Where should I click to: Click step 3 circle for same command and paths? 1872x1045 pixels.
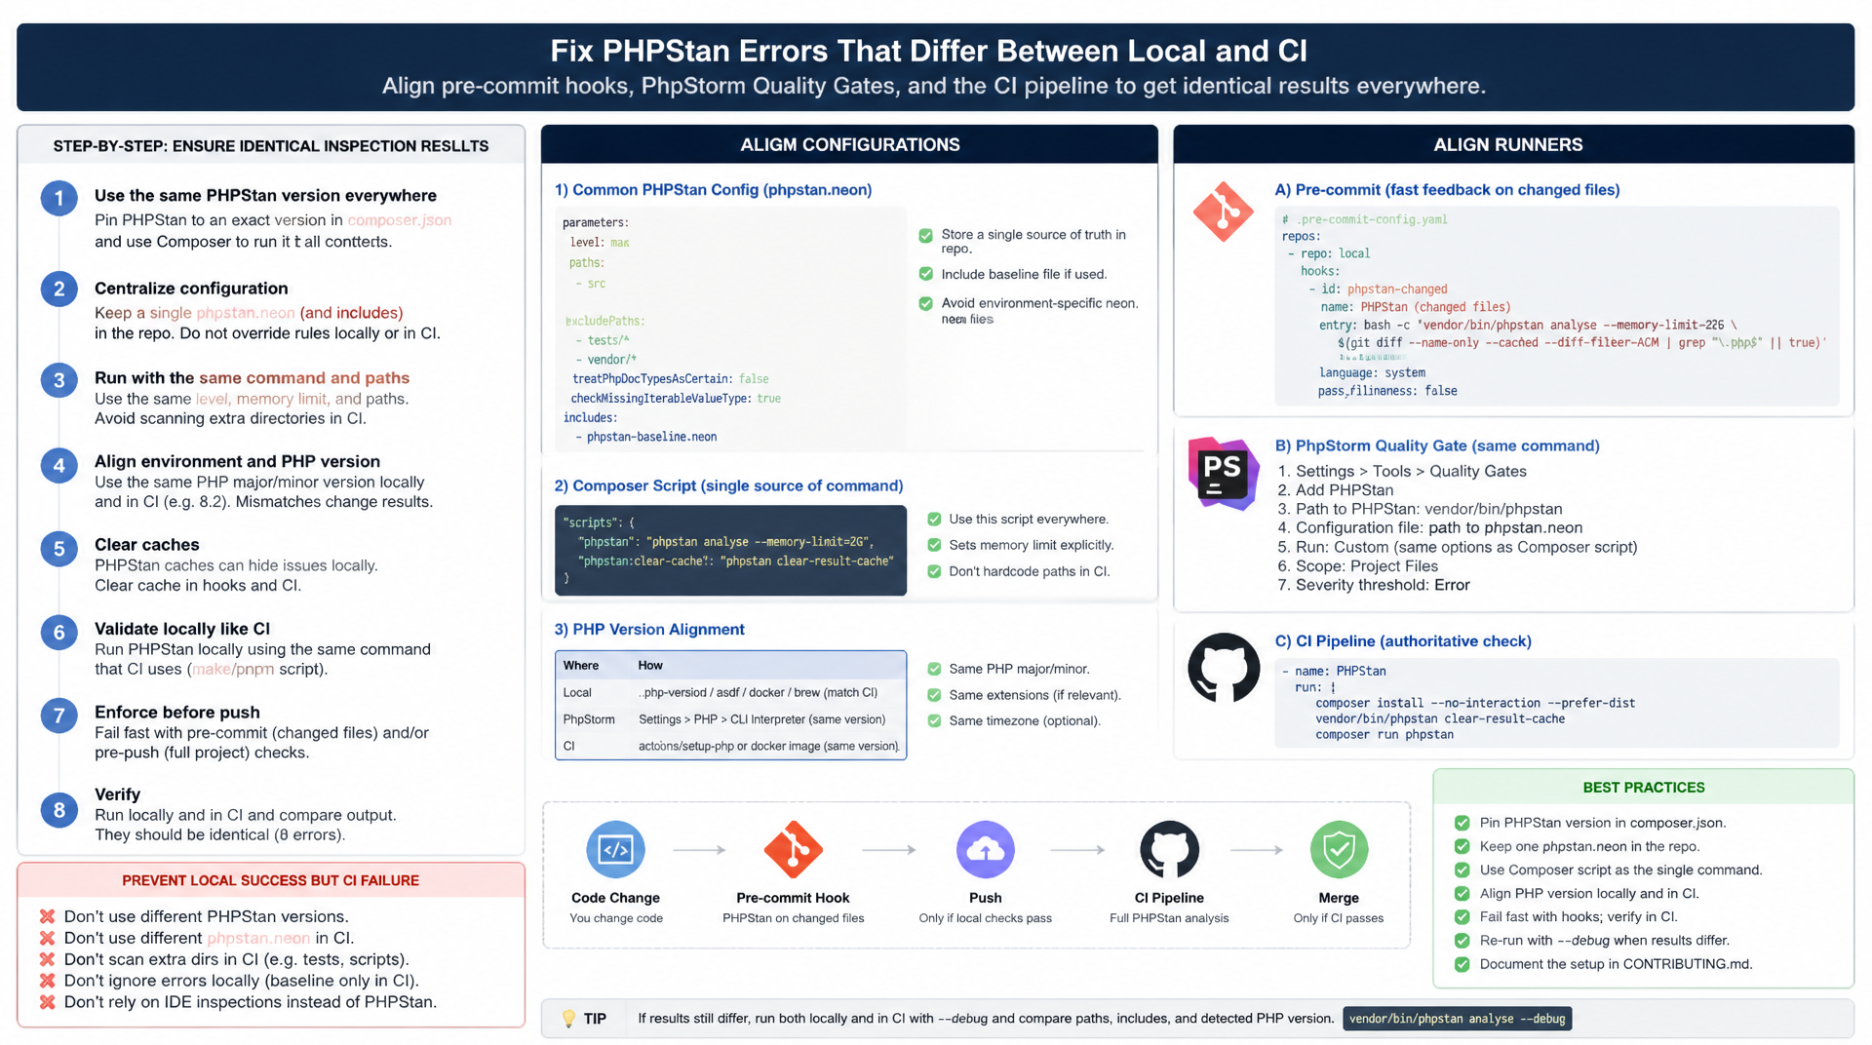59,380
